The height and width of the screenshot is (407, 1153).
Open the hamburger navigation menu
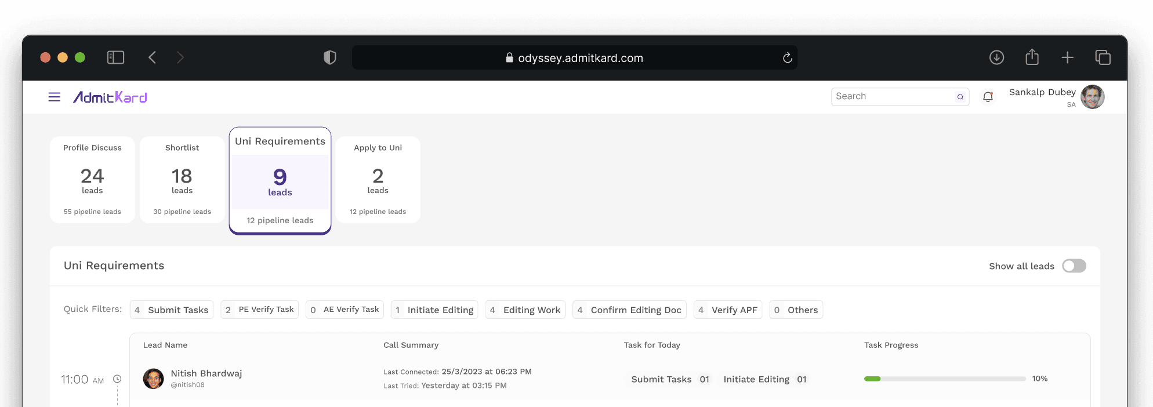tap(55, 97)
